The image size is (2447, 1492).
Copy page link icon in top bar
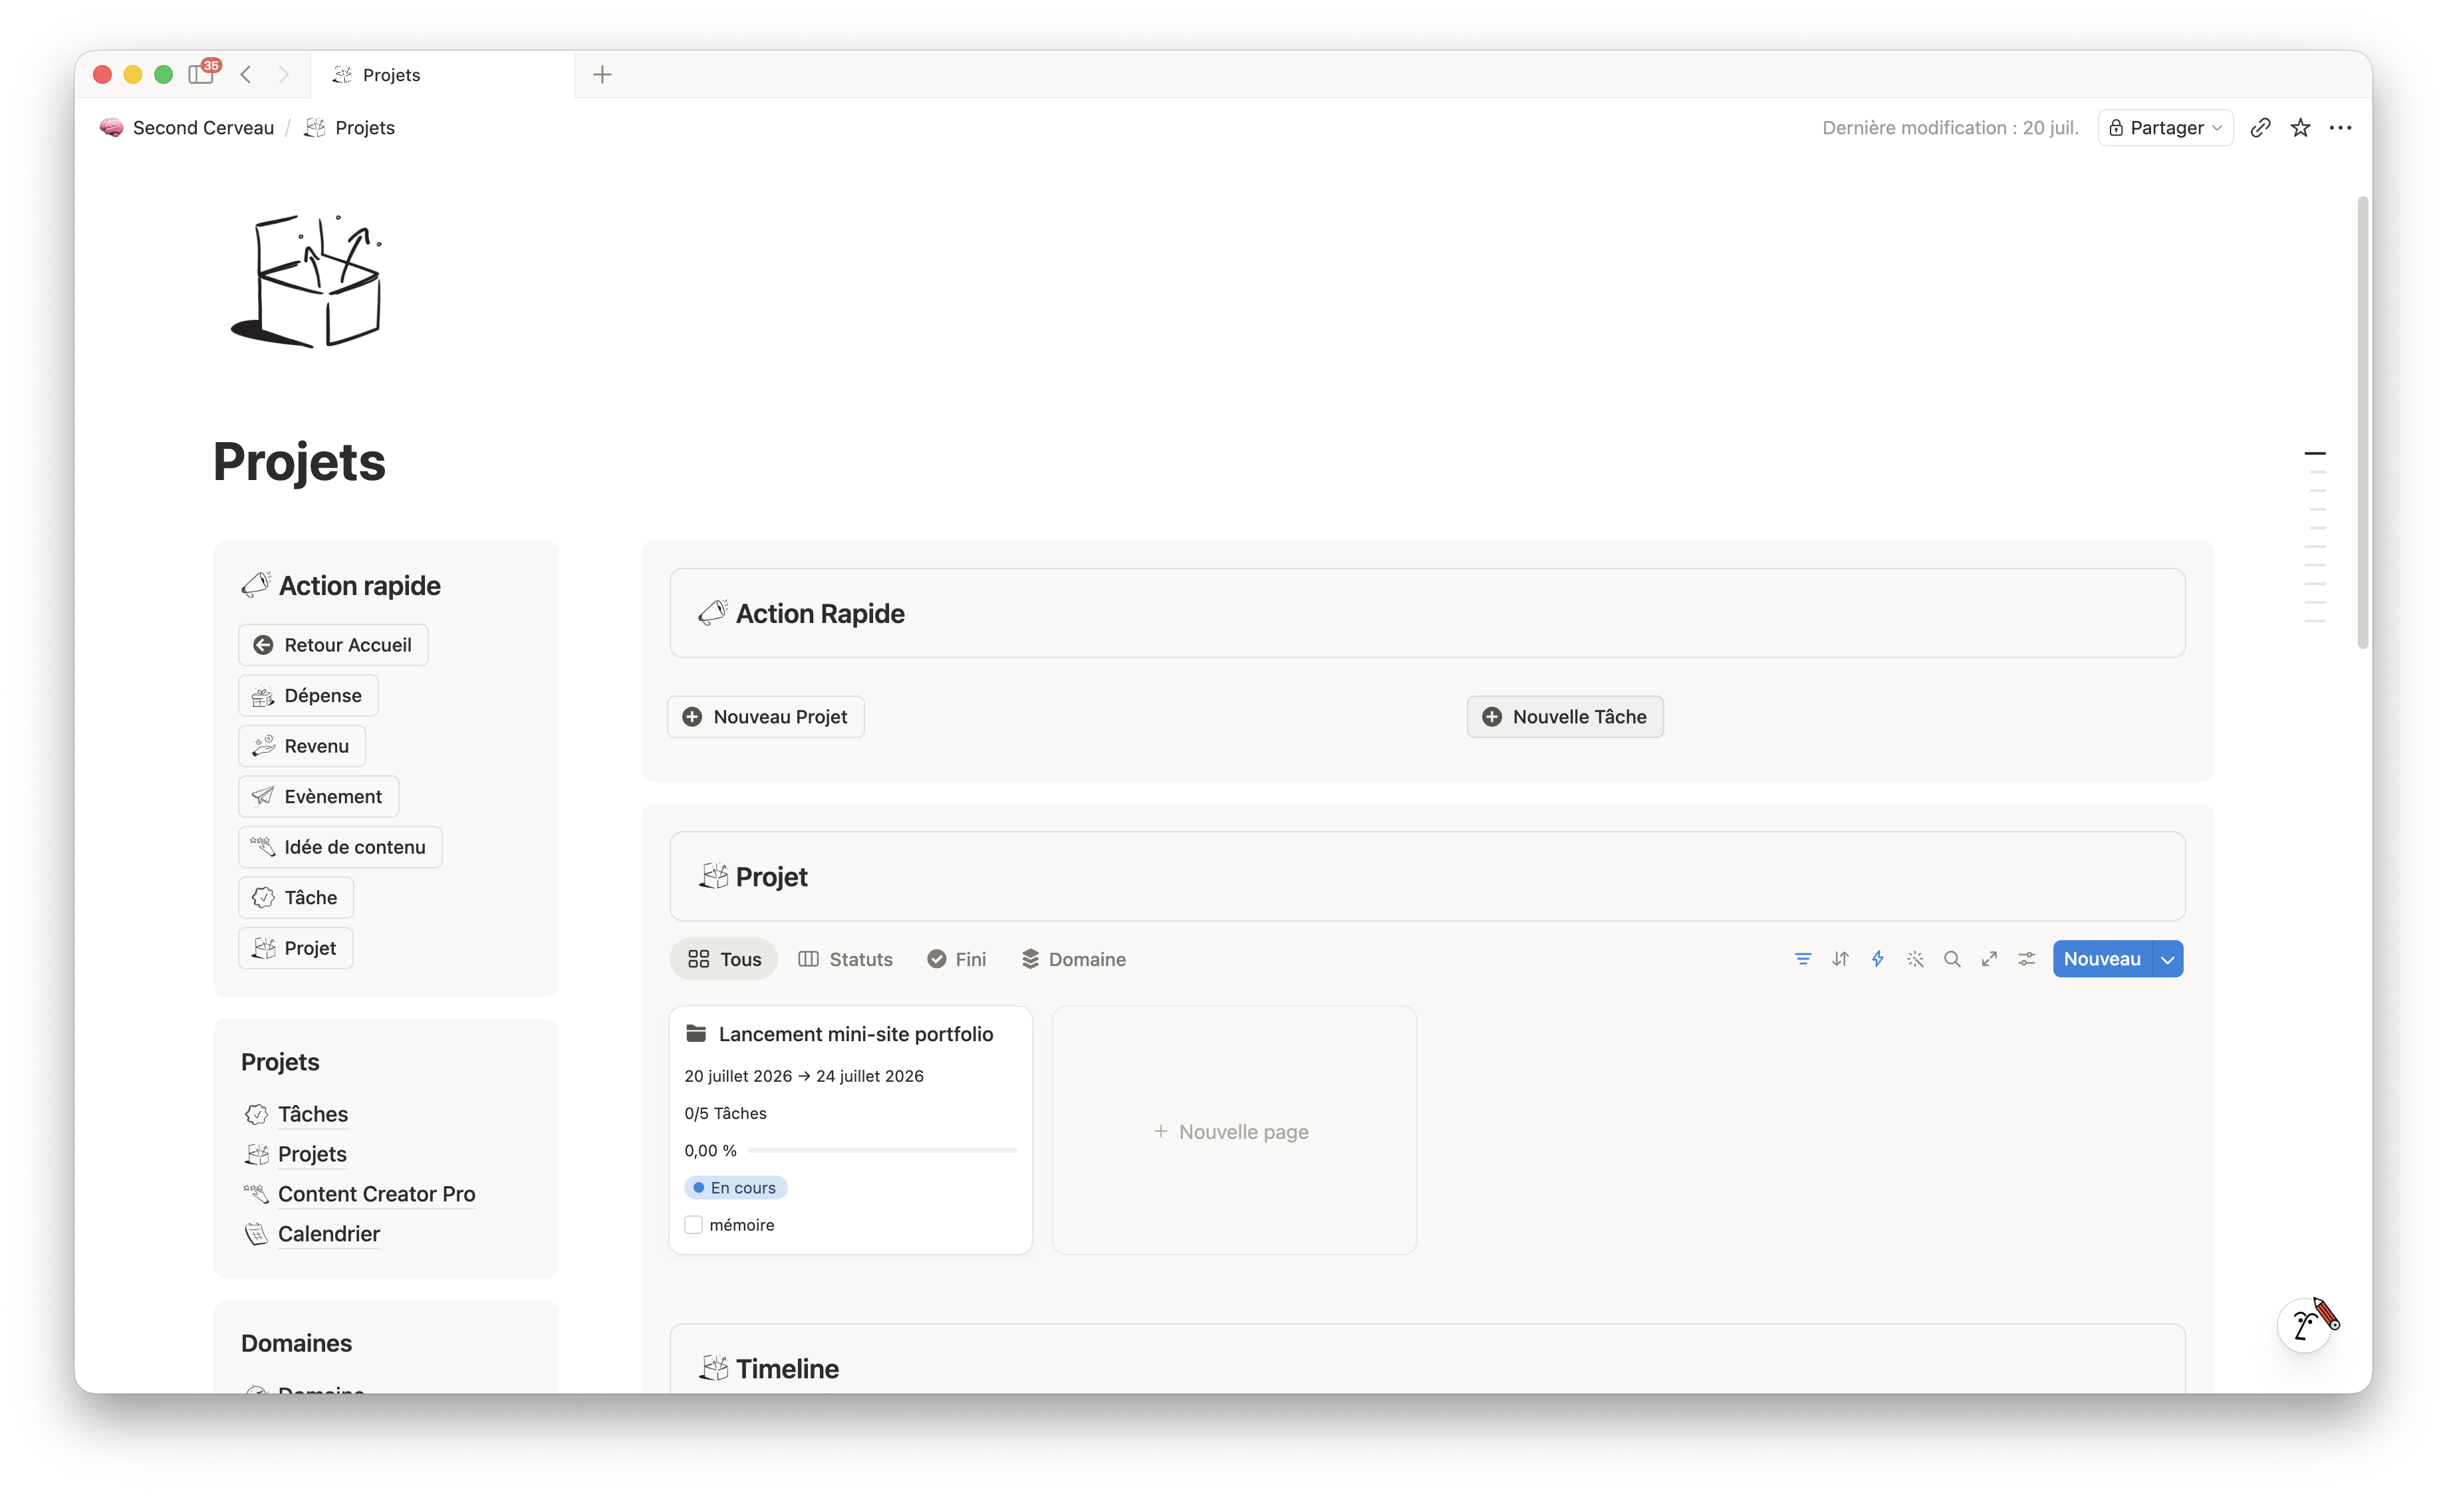2260,128
